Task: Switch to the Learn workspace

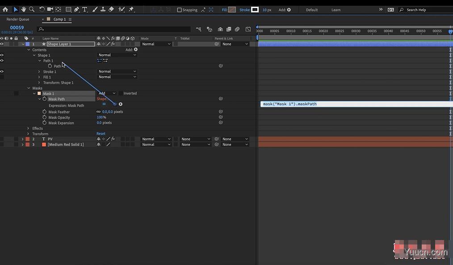Action: [336, 10]
